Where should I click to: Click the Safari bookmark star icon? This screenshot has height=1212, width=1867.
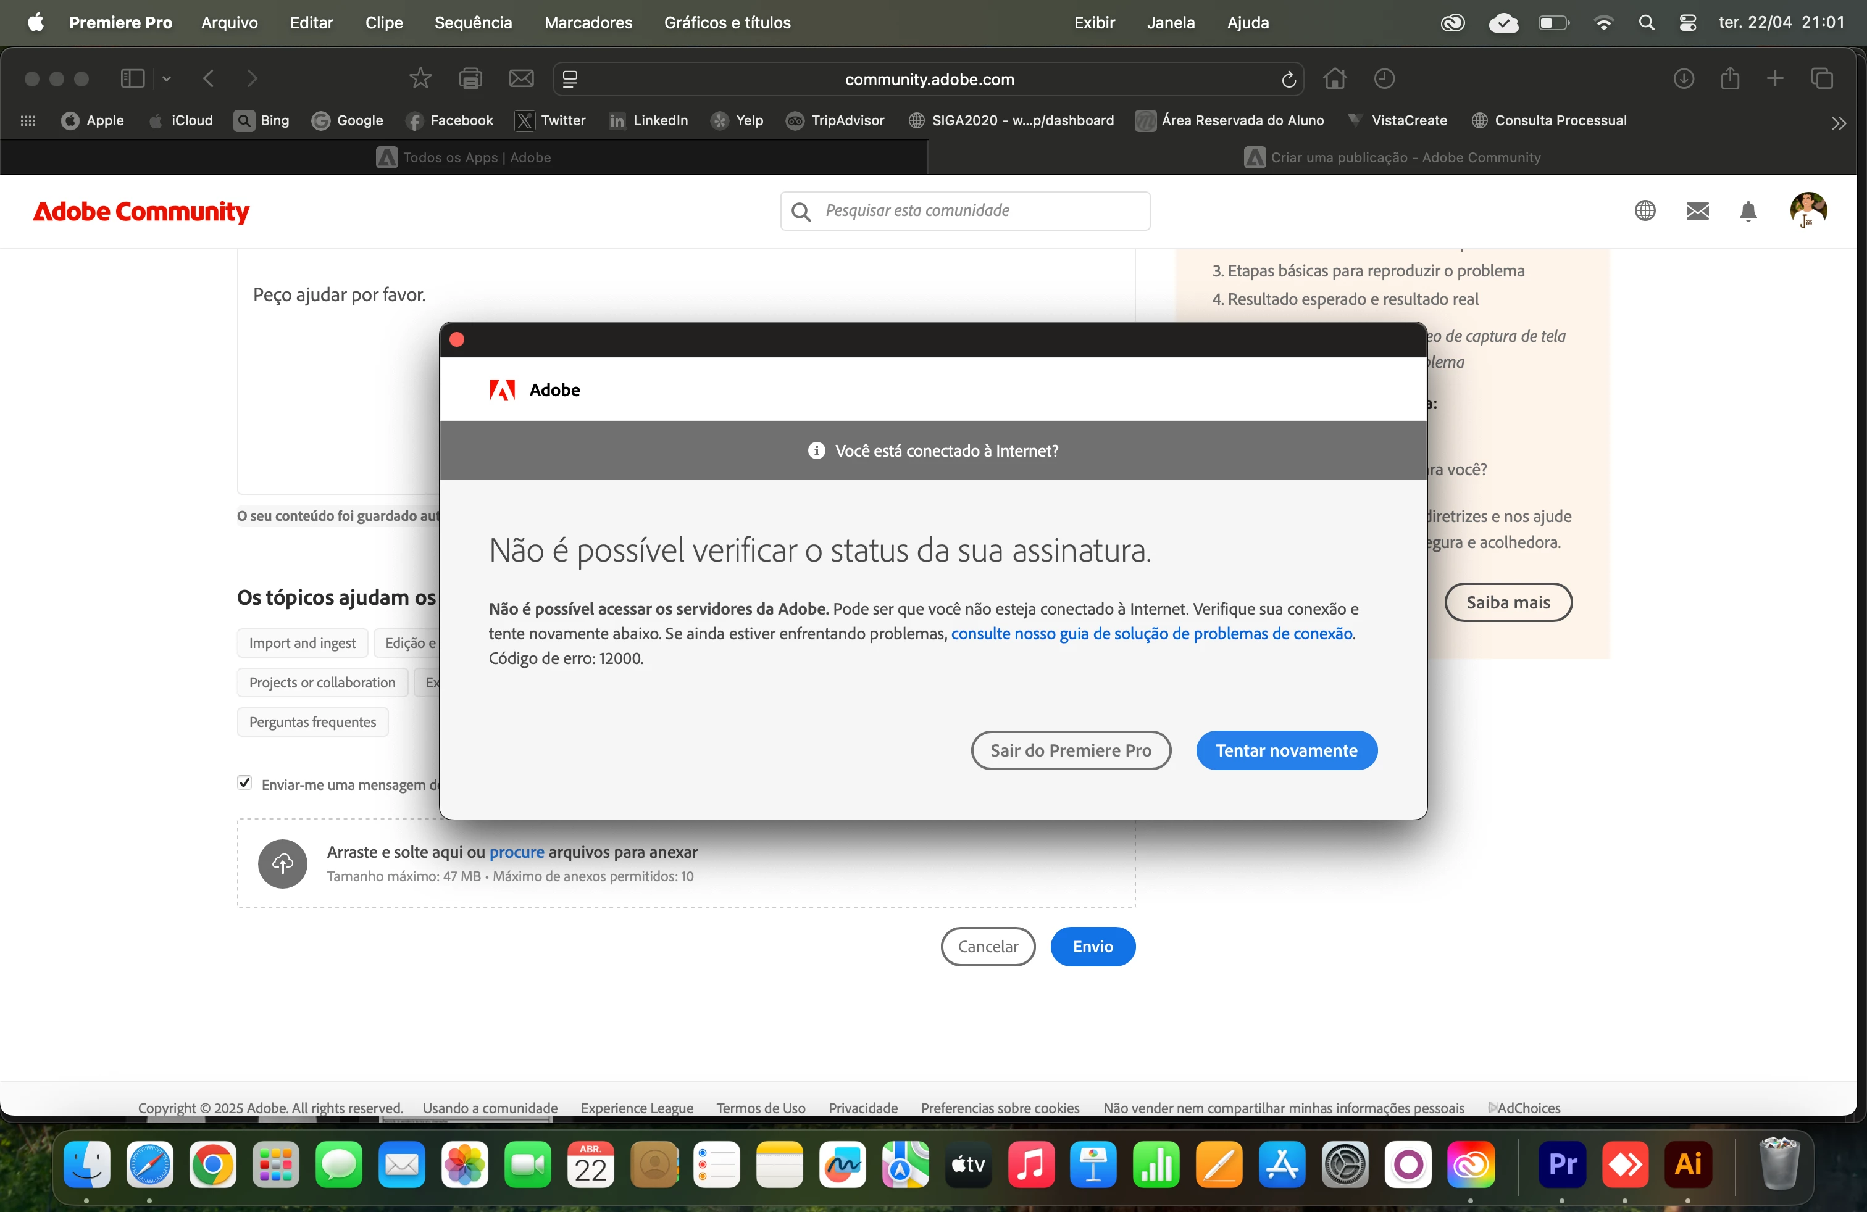tap(420, 78)
